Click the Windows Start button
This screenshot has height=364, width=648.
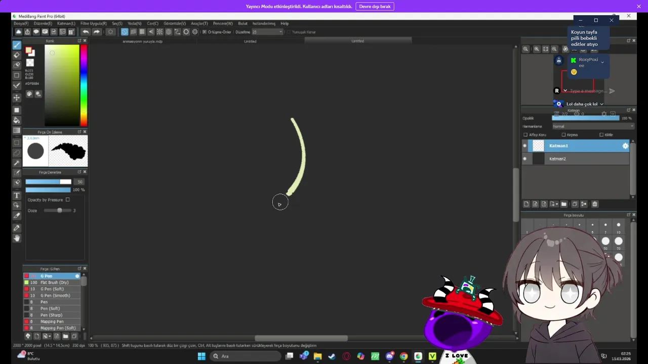pos(201,356)
